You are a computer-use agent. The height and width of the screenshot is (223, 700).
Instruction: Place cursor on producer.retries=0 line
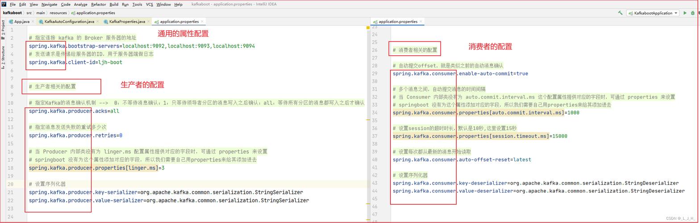75,136
